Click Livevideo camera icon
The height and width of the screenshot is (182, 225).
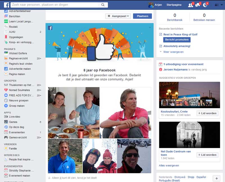(x=6, y=116)
